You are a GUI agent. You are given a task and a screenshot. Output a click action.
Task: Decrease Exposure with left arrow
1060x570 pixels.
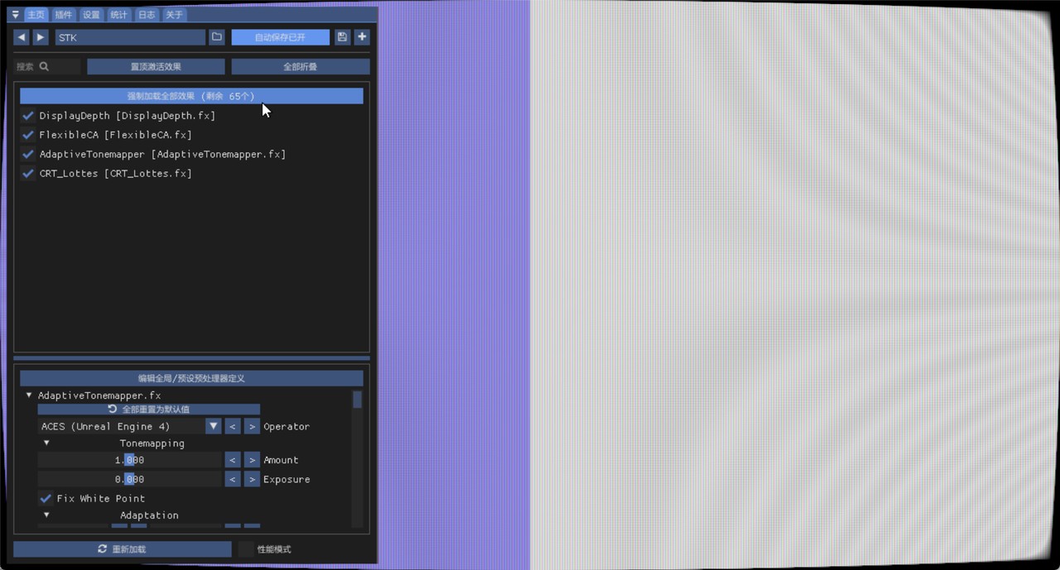point(233,480)
